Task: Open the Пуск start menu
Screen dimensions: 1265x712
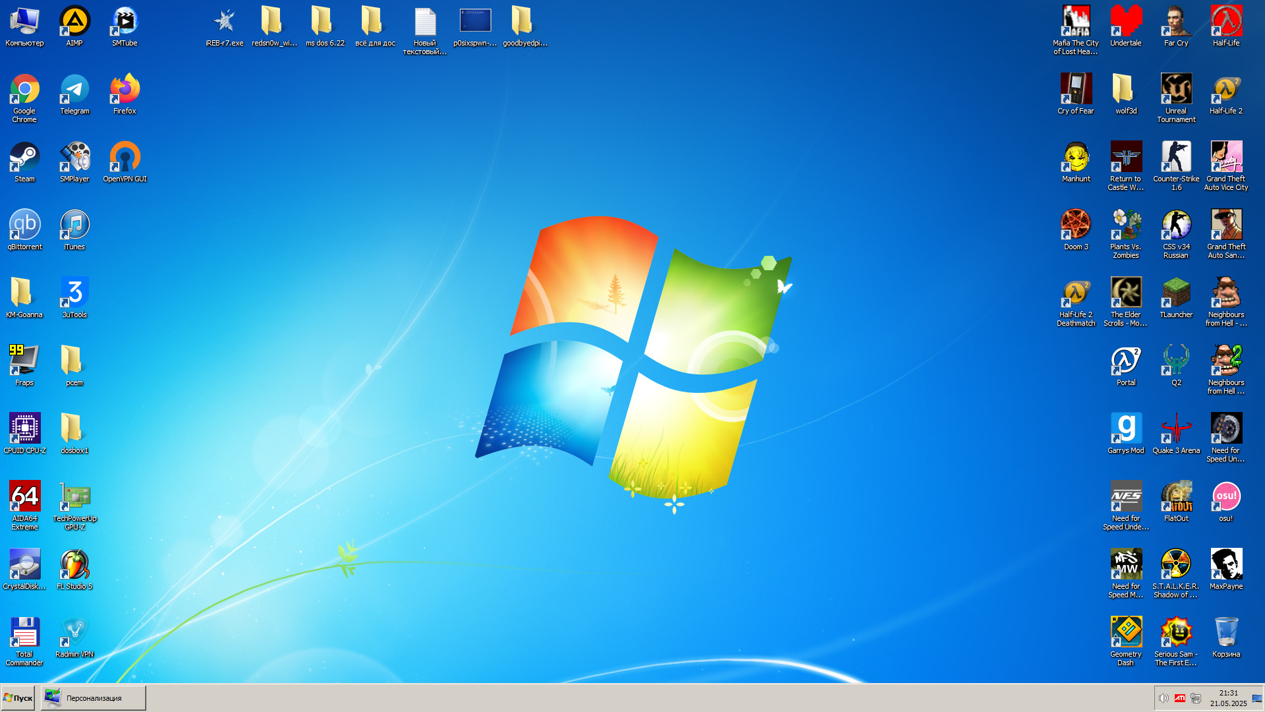Action: coord(18,698)
